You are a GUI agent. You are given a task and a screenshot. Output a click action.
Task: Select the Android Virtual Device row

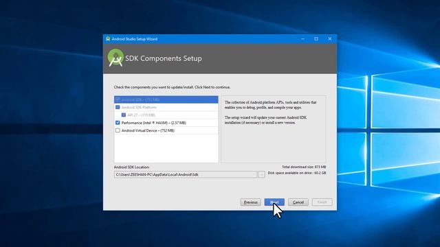coord(166,130)
